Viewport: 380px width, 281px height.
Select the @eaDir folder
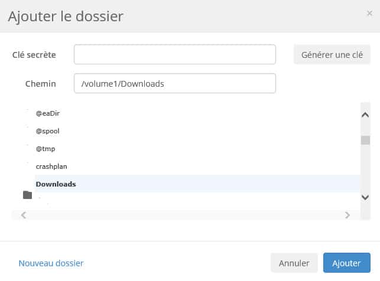click(x=48, y=113)
